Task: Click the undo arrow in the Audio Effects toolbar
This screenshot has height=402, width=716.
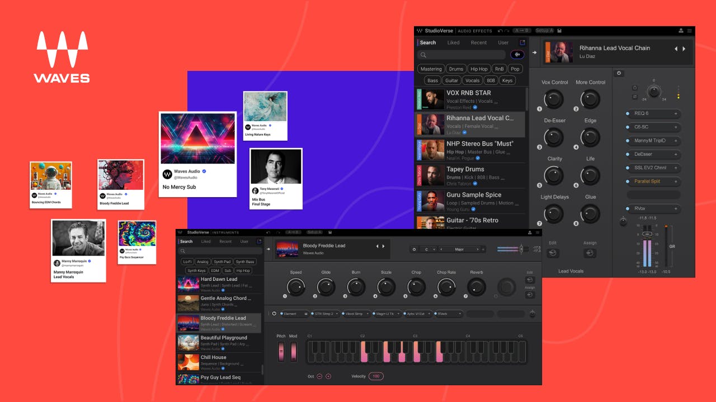Action: (500, 31)
